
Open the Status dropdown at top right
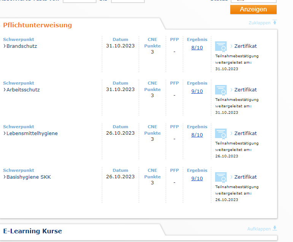pyautogui.click(x=253, y=1)
